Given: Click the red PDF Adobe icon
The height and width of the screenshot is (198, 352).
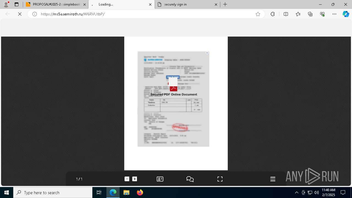Looking at the screenshot, I should point(174,89).
